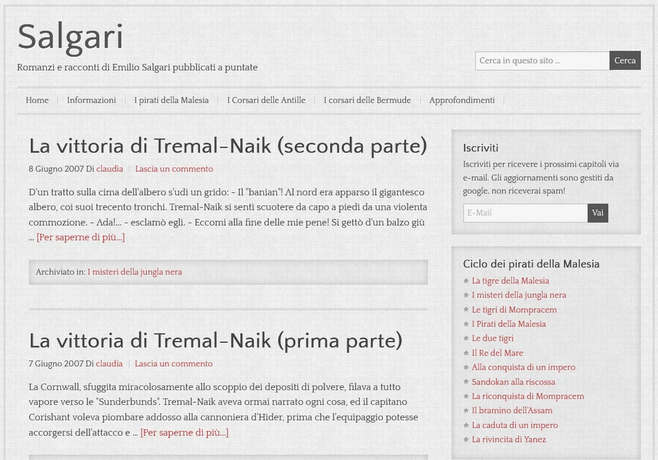Focus the 'Cerca in questo sito' search field
Image resolution: width=658 pixels, height=460 pixels.
pos(542,61)
